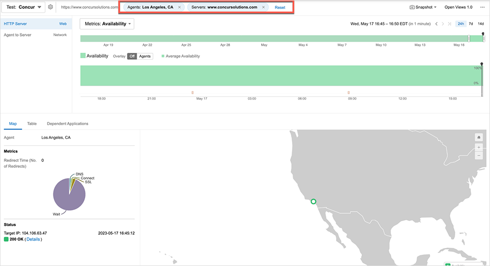Image resolution: width=490 pixels, height=266 pixels.
Task: Select the 7d time range
Action: [471, 23]
